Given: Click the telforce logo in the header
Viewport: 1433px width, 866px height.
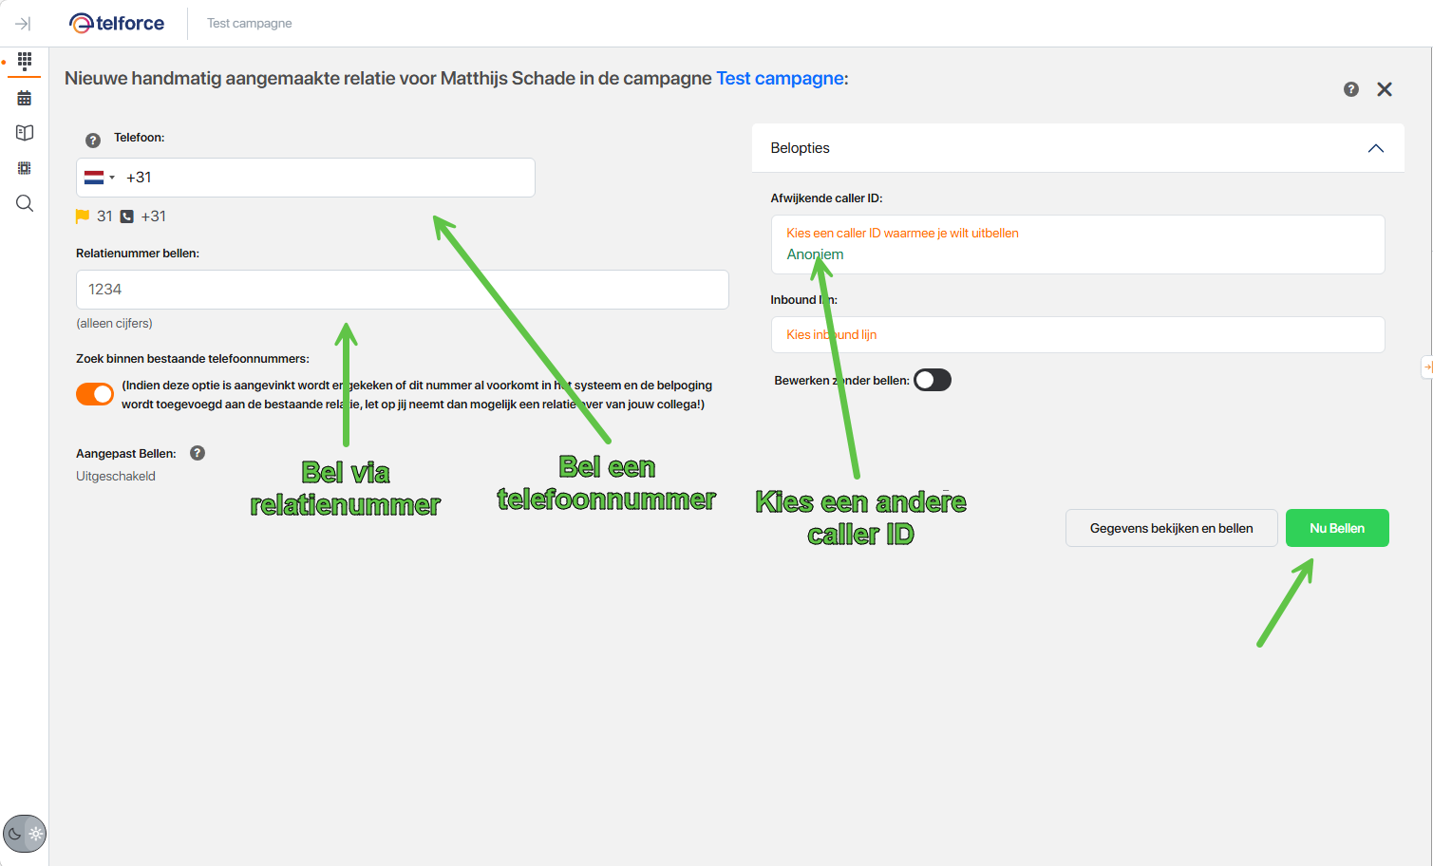Looking at the screenshot, I should coord(116,23).
